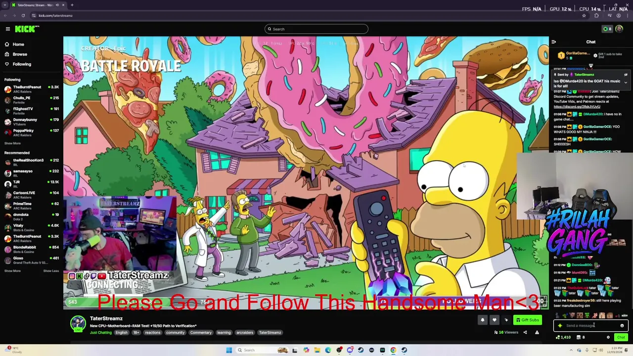This screenshot has height=356, width=633.
Task: Toggle notification bell for TaterStreamz
Action: pos(483,320)
